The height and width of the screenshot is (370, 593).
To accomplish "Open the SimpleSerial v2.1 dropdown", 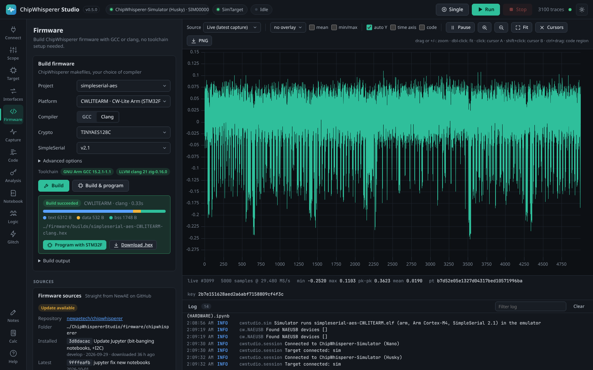I will (123, 148).
